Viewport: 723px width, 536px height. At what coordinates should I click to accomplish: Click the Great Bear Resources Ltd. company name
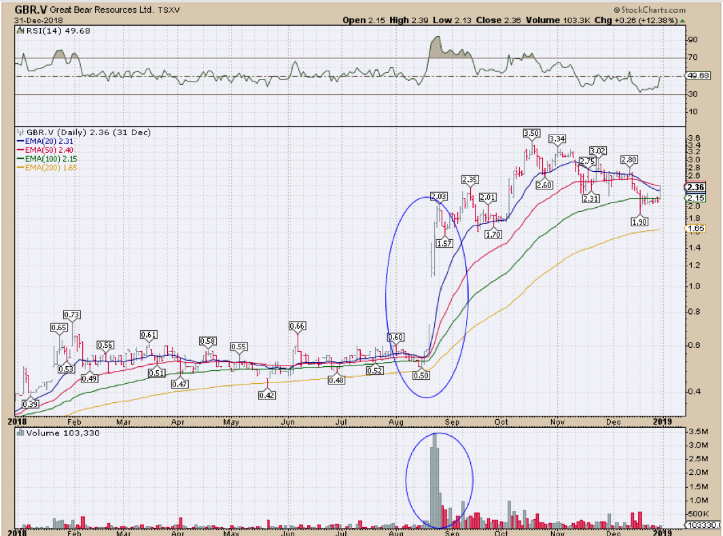pyautogui.click(x=101, y=10)
